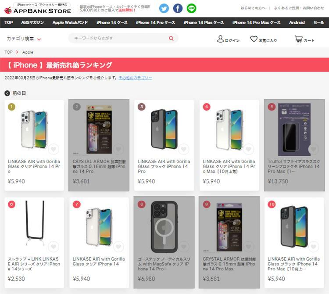This screenshot has width=329, height=294.
Task: Expand the カテゴリ検索 dropdown
Action: 24,39
